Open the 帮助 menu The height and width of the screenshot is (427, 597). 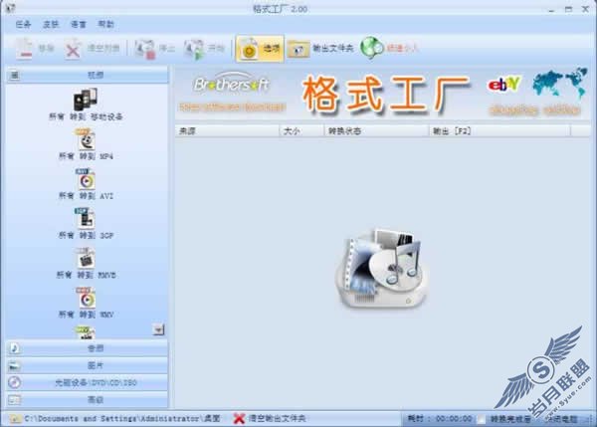point(105,24)
